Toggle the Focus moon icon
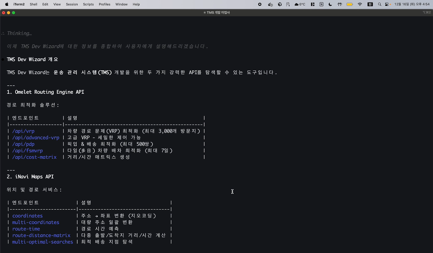This screenshot has height=253, width=433. coord(331,4)
